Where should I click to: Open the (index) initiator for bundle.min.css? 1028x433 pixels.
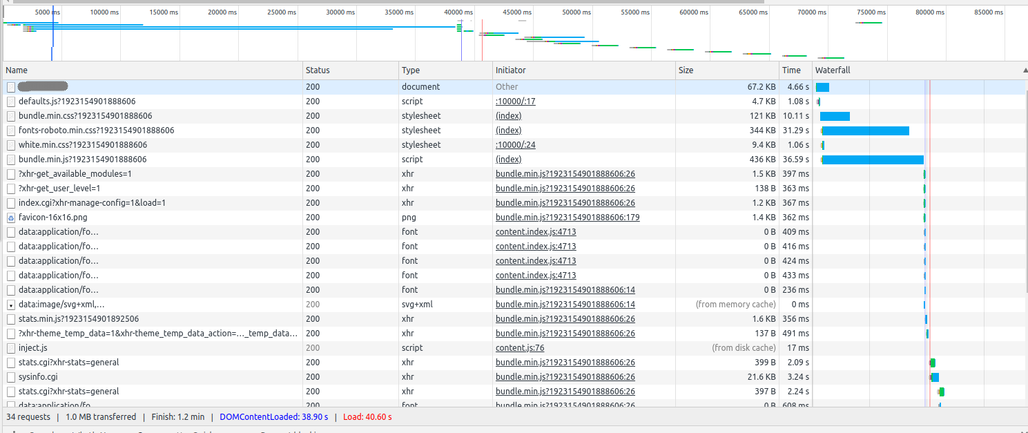point(508,115)
